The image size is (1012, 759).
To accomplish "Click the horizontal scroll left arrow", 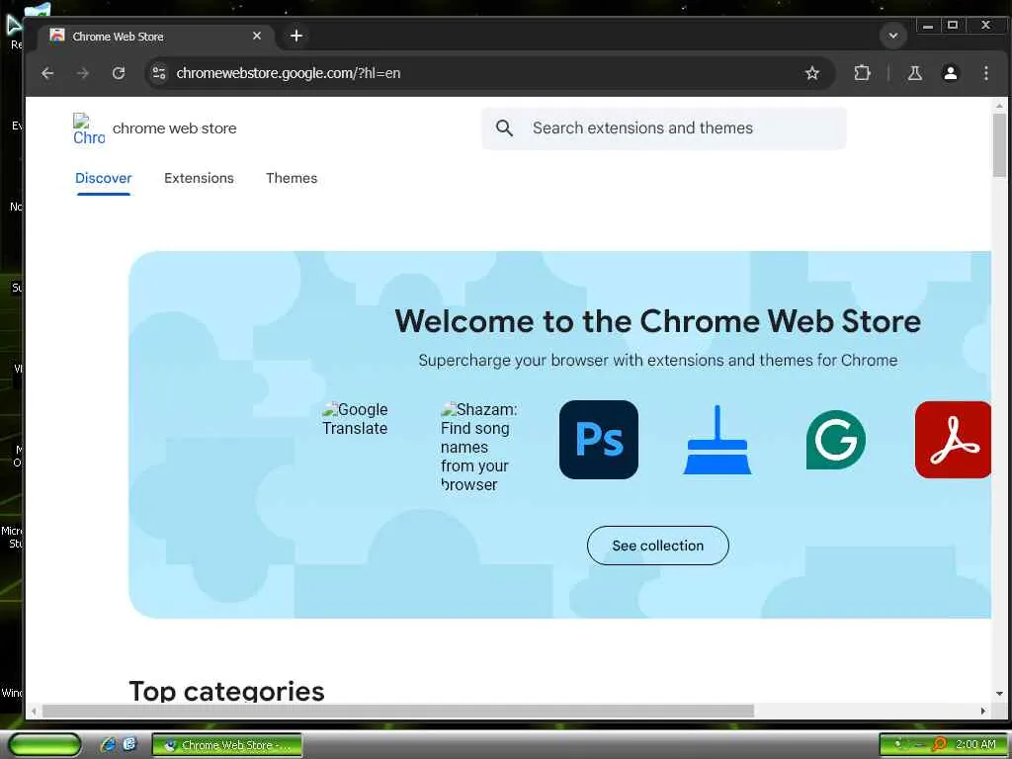I will [34, 711].
